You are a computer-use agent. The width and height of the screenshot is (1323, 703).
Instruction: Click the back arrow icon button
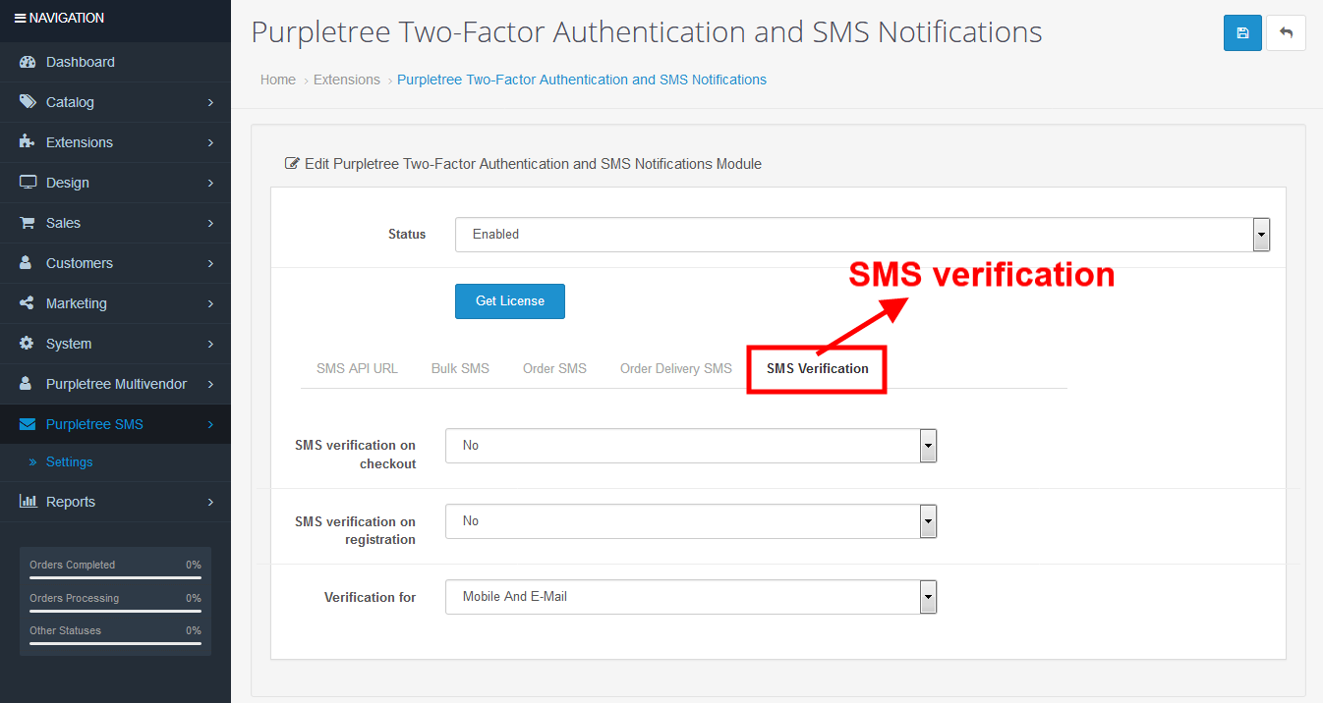coord(1286,32)
